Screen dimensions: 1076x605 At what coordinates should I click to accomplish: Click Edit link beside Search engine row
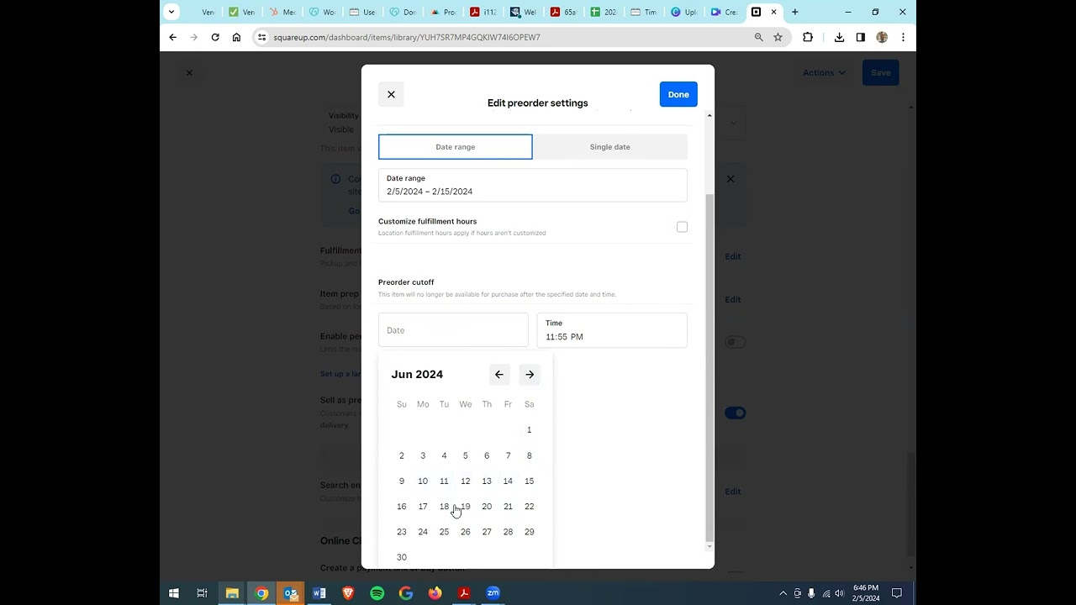pos(733,492)
